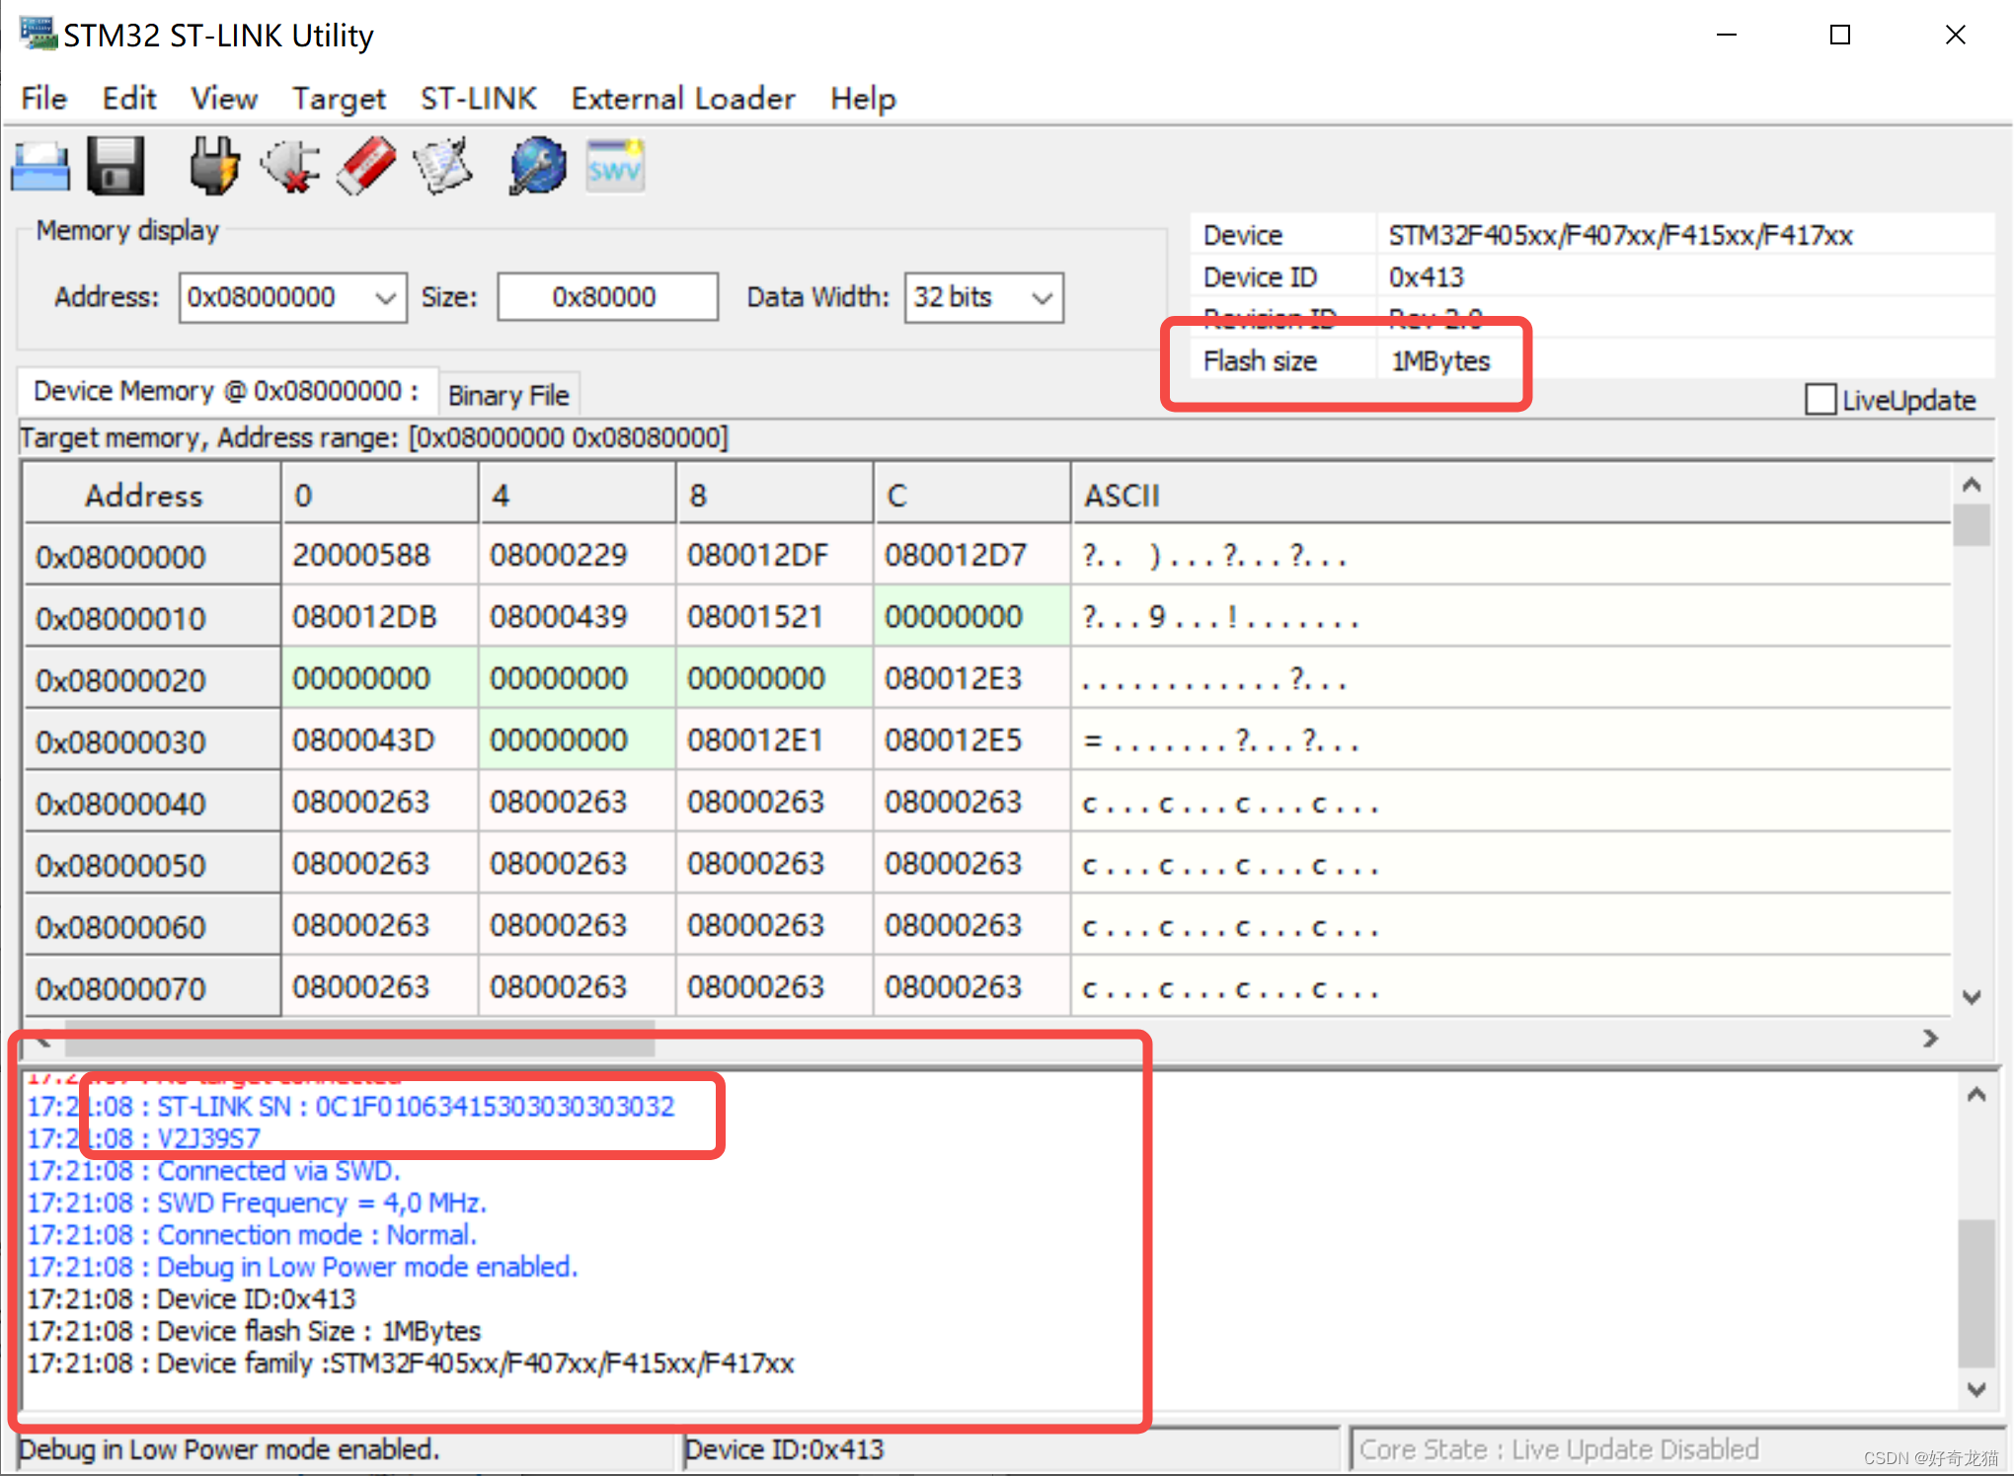
Task: Open the ST-LINK menu
Action: 478,98
